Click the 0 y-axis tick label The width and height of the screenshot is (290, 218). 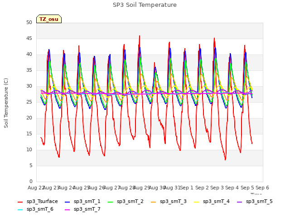coord(31,181)
